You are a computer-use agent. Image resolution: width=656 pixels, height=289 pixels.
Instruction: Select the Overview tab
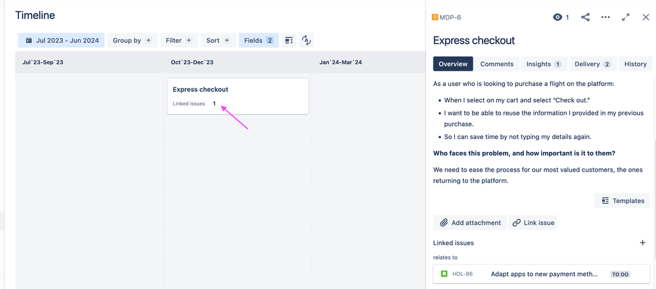click(453, 64)
